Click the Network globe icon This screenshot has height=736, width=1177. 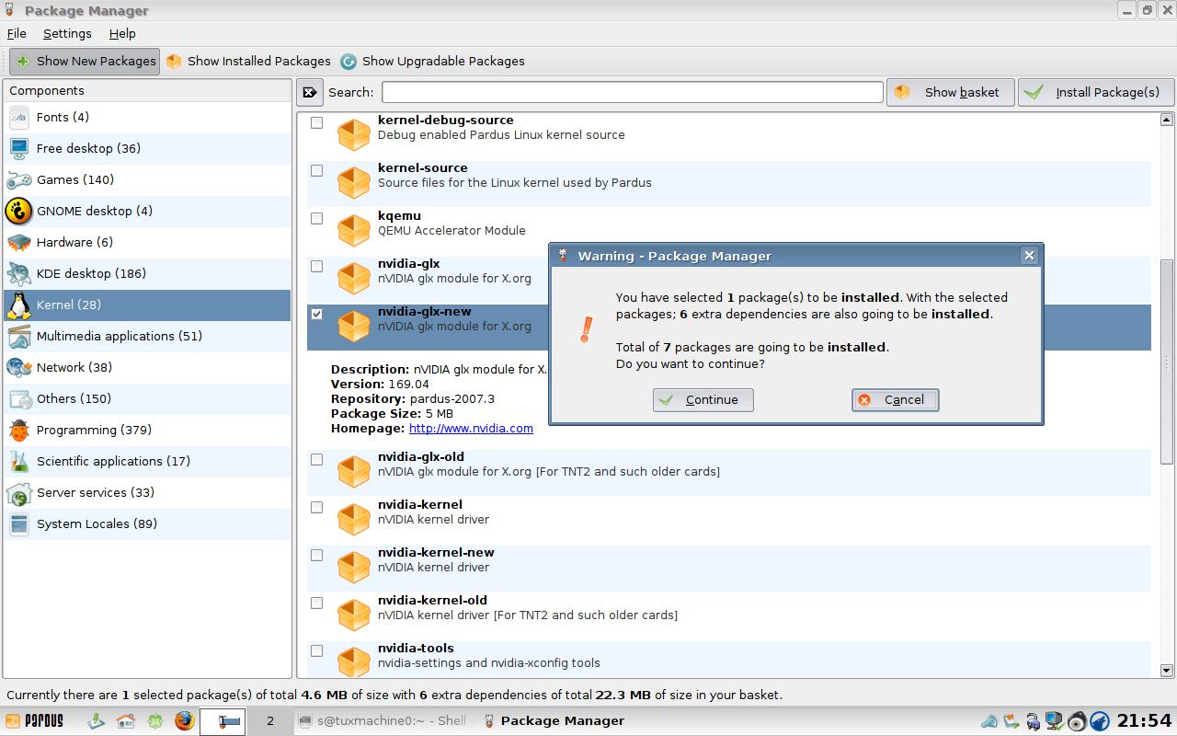19,368
